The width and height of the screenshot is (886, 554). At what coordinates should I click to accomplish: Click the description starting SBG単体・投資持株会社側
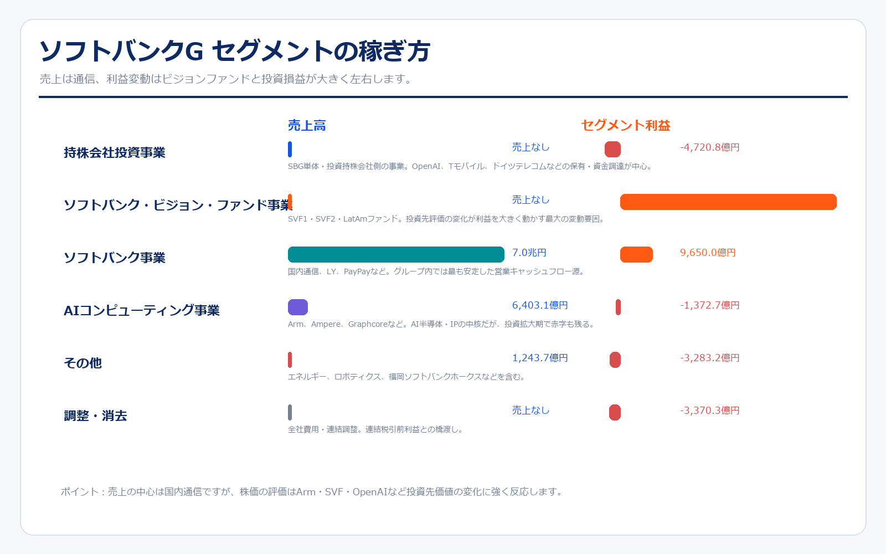click(471, 166)
